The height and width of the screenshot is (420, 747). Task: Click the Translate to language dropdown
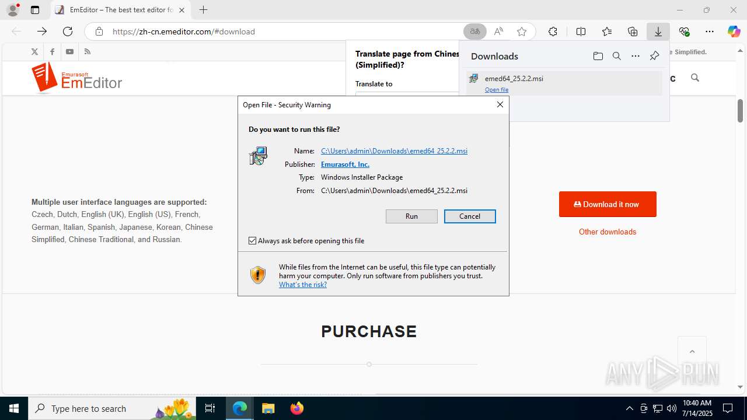click(407, 94)
